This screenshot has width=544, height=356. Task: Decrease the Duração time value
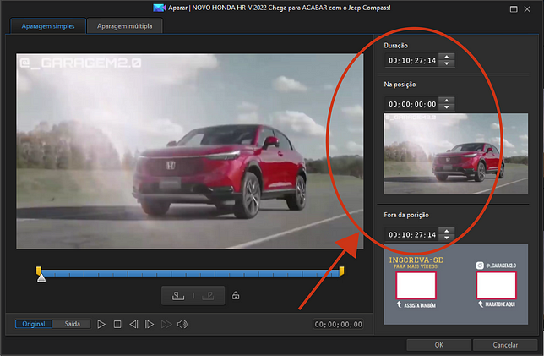(447, 63)
